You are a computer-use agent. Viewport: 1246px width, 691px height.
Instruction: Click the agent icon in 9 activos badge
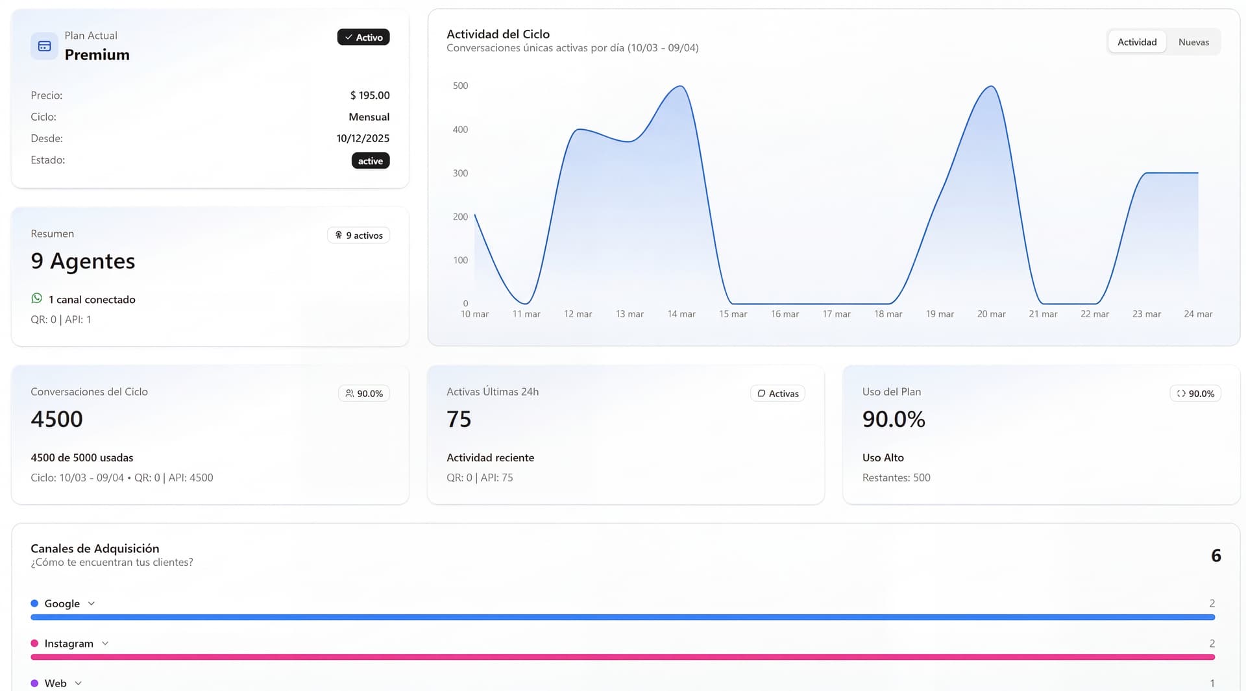[338, 236]
